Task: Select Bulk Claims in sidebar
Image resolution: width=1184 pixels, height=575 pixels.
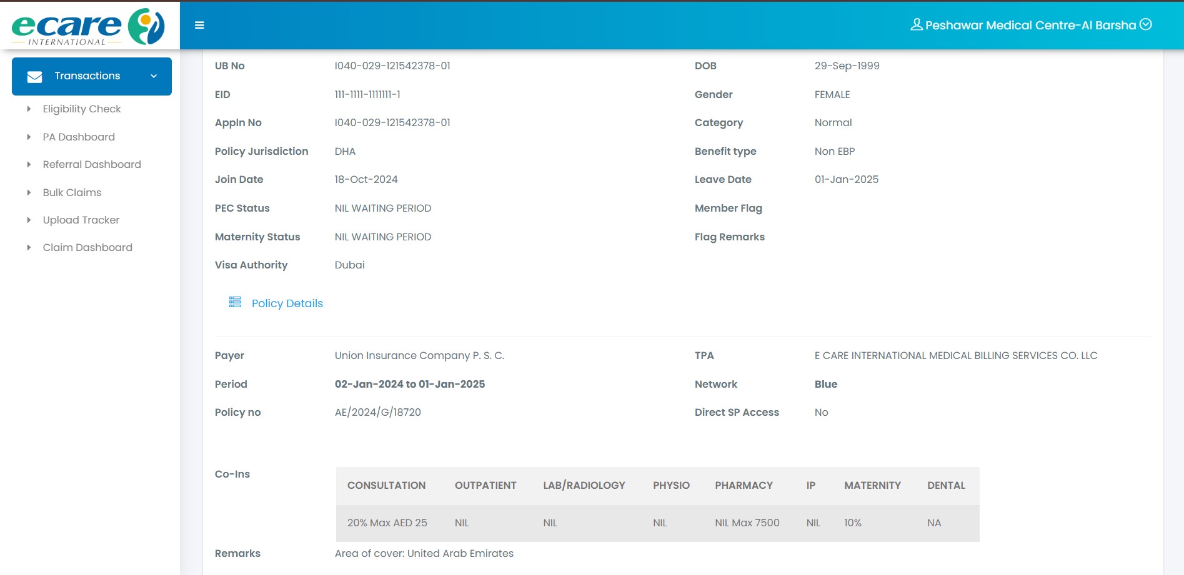Action: click(72, 192)
